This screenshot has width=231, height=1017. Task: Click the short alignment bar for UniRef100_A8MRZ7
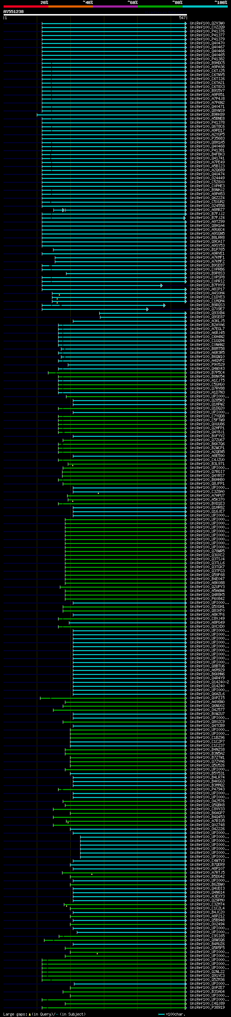59,210
